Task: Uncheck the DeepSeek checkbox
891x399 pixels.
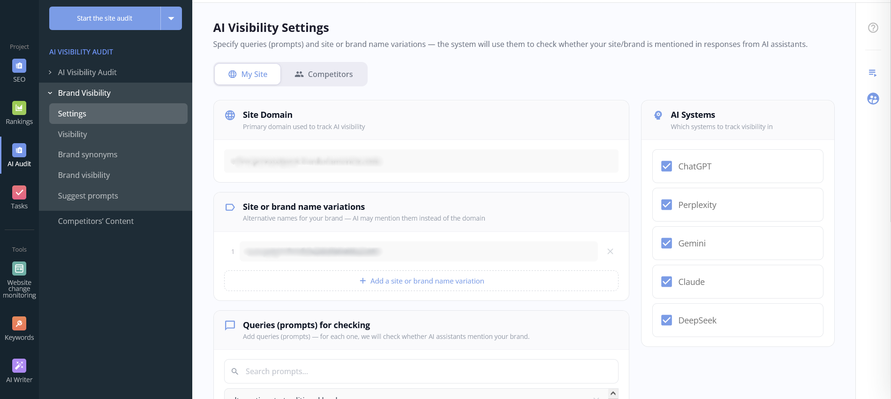Action: coord(666,320)
